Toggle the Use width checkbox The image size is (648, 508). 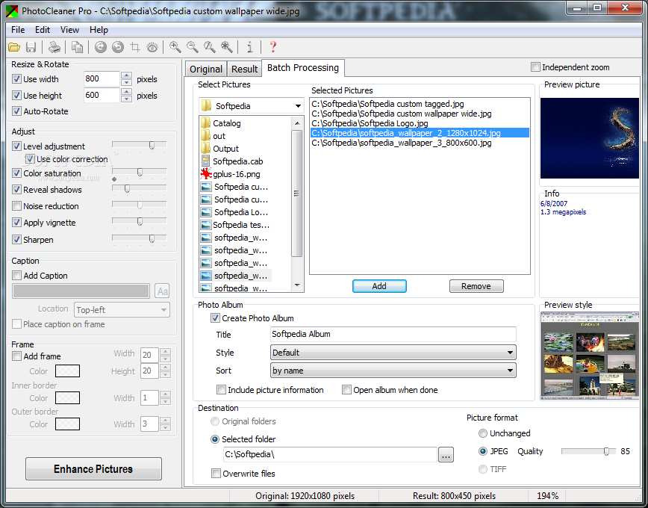[16, 79]
